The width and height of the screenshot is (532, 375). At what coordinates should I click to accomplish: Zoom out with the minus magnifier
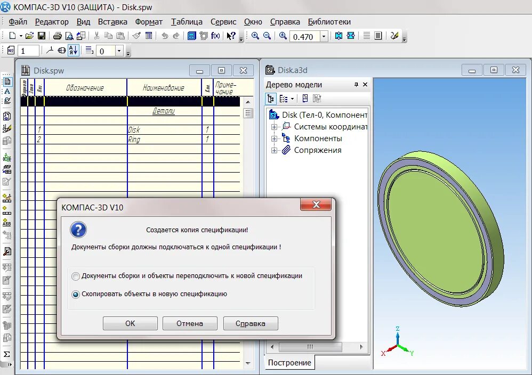point(267,36)
